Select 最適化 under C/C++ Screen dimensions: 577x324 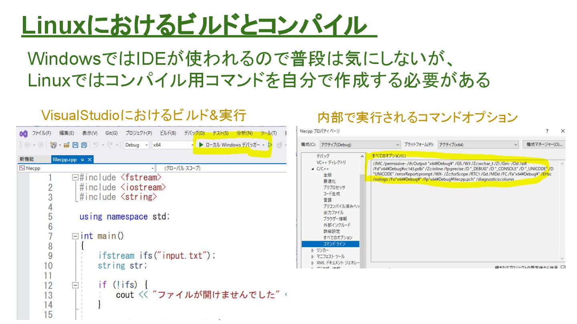point(329,181)
